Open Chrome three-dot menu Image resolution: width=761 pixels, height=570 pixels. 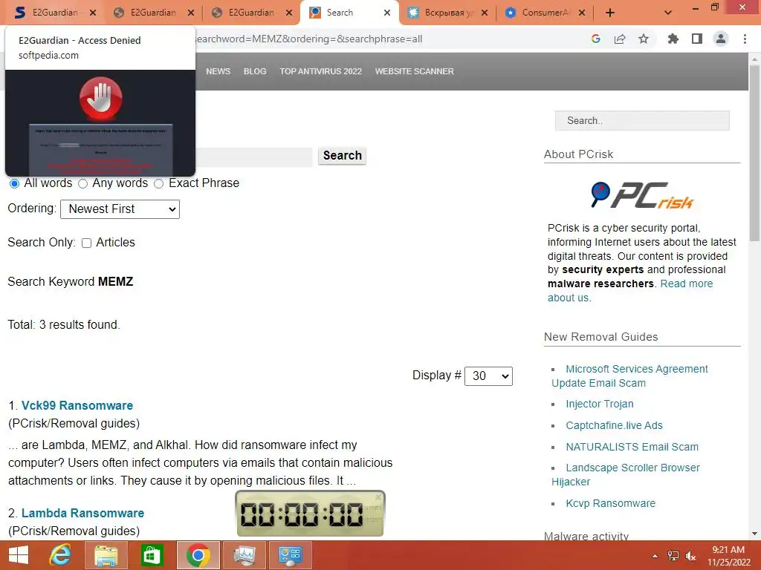tap(745, 39)
